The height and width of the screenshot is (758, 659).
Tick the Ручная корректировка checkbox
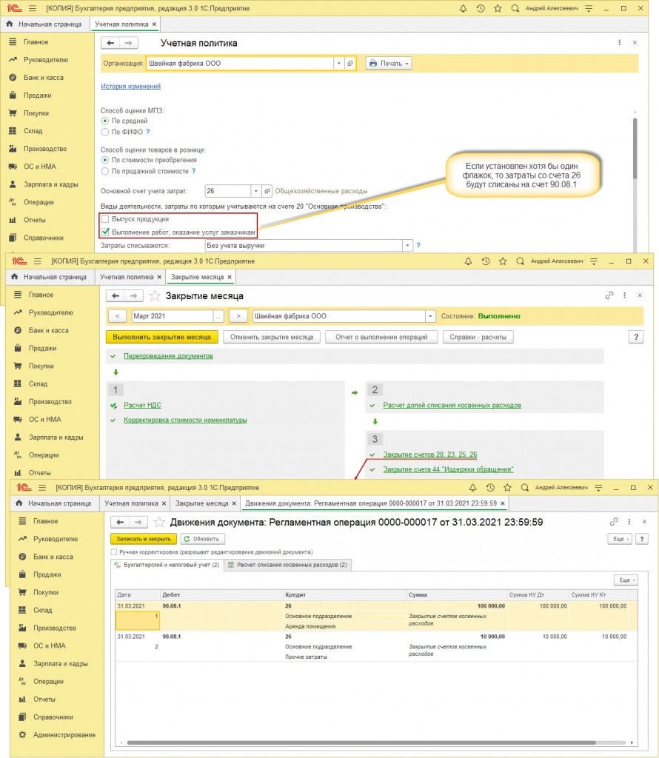pos(113,552)
